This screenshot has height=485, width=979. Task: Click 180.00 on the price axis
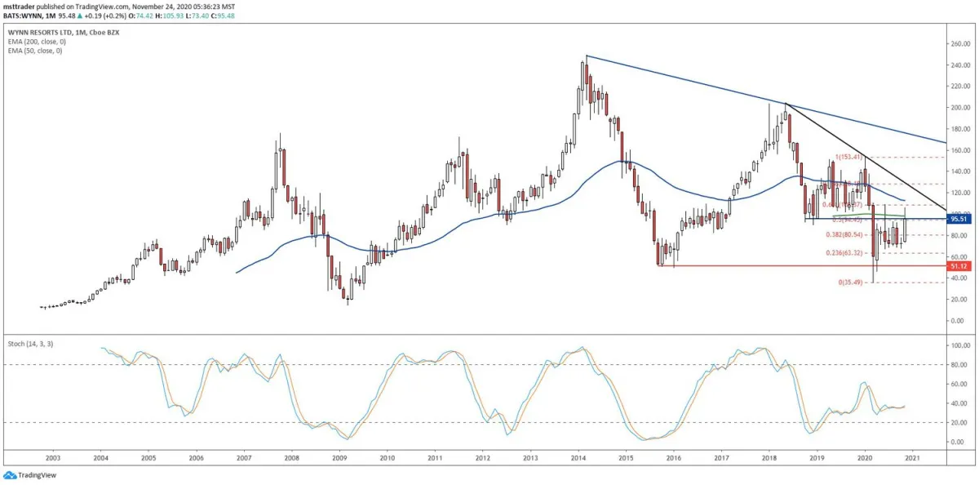tap(961, 129)
